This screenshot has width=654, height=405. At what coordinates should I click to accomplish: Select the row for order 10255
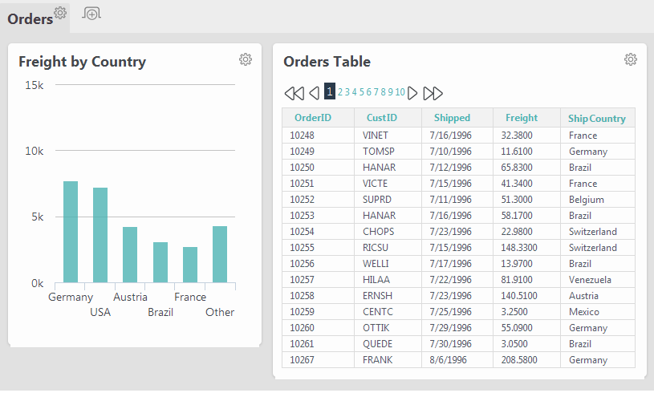point(458,248)
